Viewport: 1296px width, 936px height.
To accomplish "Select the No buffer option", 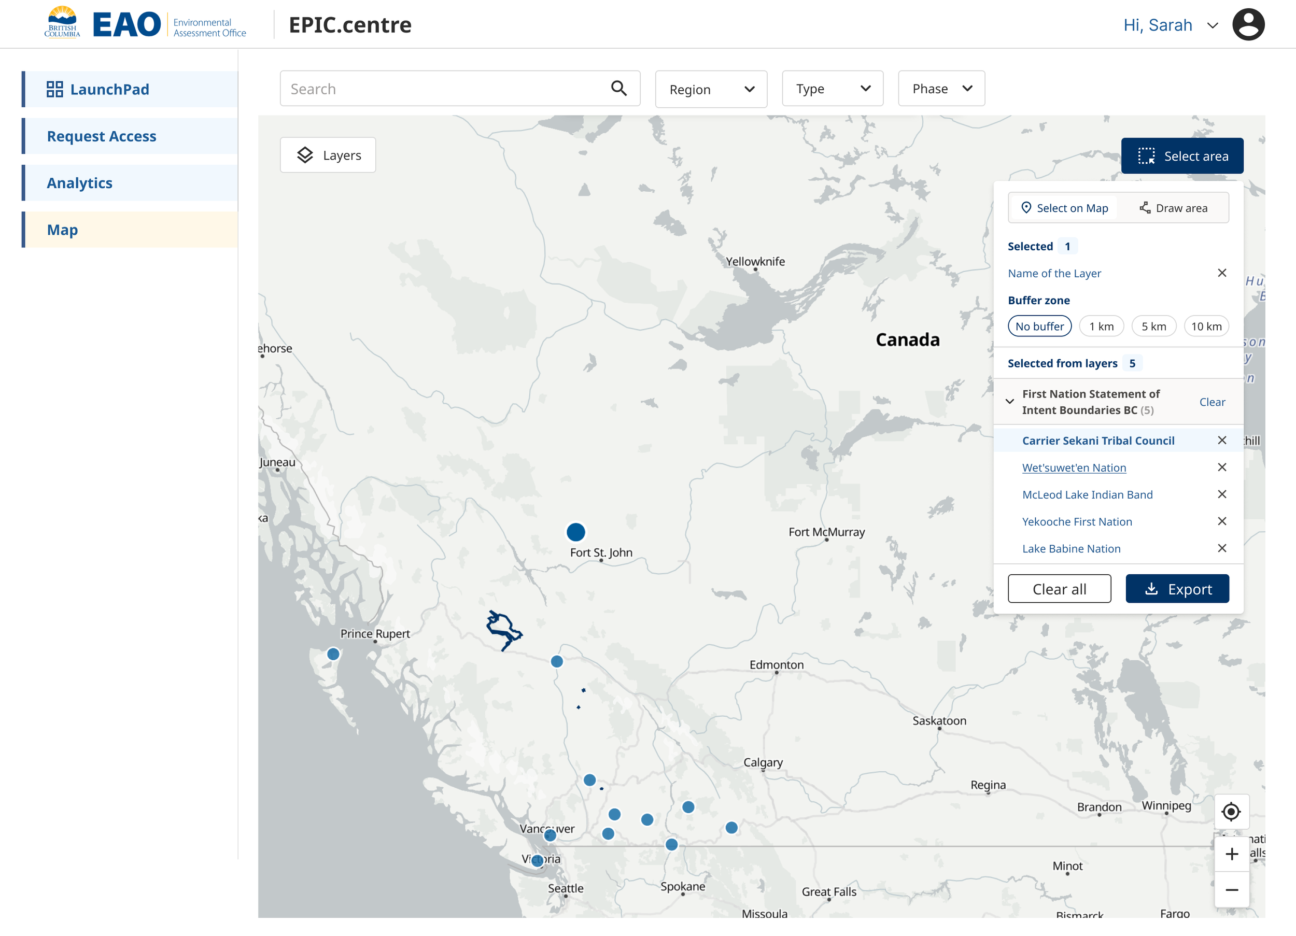I will (1039, 327).
